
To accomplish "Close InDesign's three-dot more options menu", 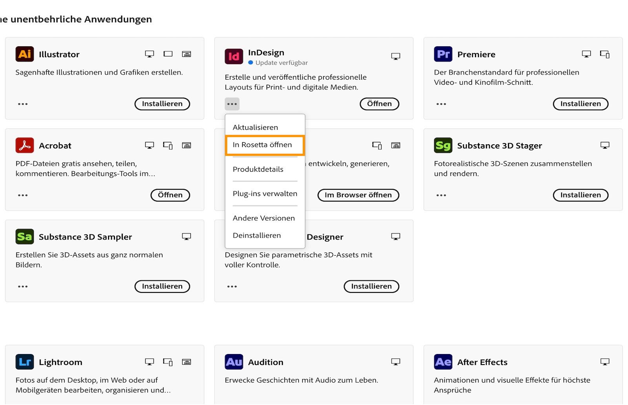I will pos(232,104).
